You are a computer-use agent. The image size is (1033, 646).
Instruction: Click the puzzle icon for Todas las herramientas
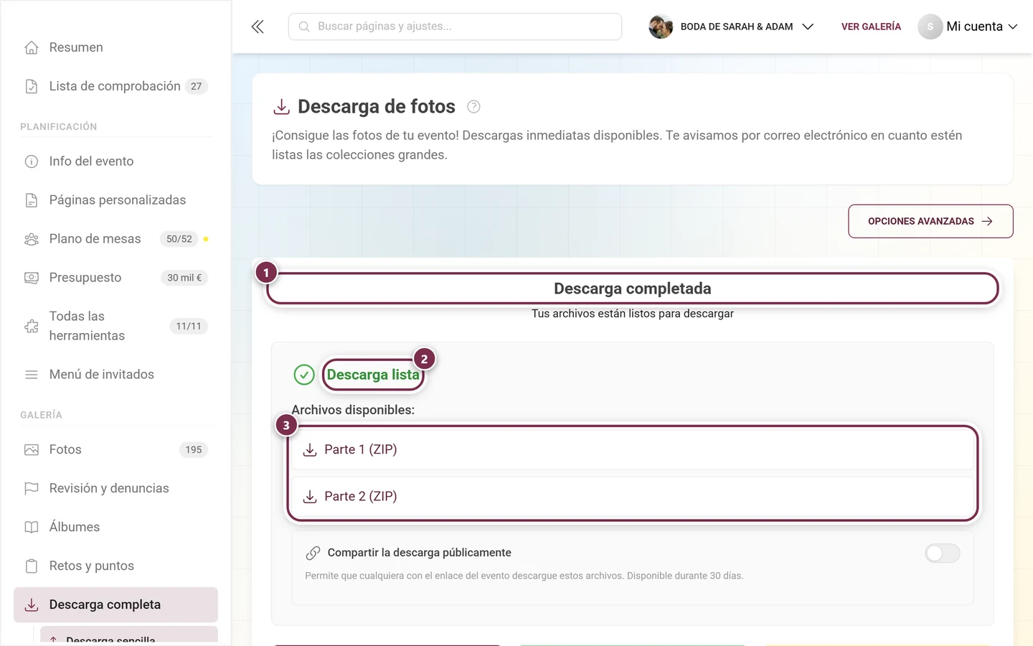coord(32,327)
